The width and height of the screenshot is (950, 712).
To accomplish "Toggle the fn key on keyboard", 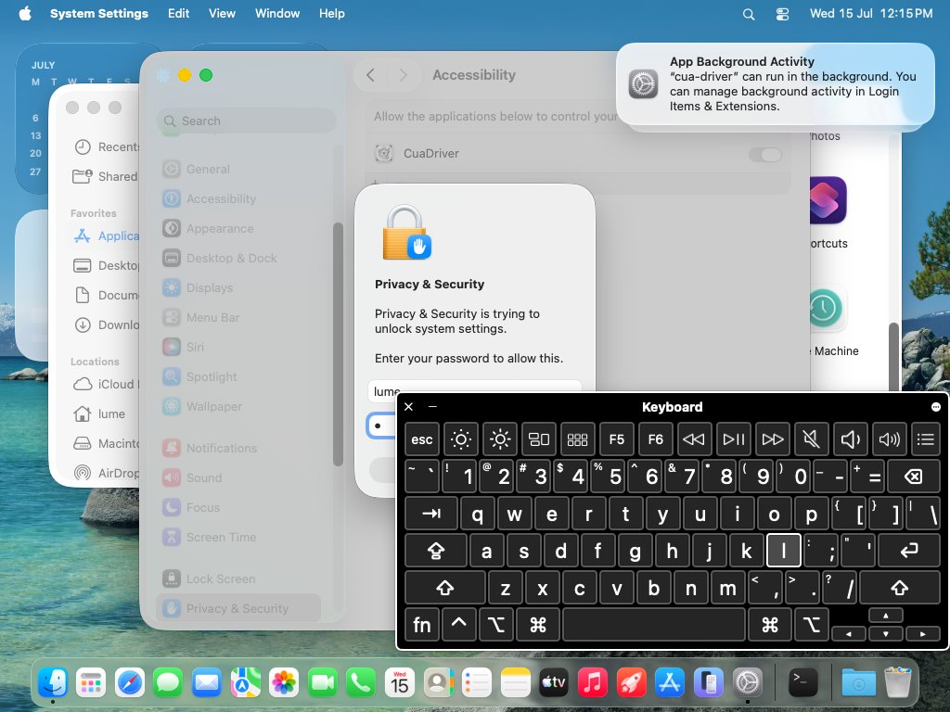I will 422,625.
